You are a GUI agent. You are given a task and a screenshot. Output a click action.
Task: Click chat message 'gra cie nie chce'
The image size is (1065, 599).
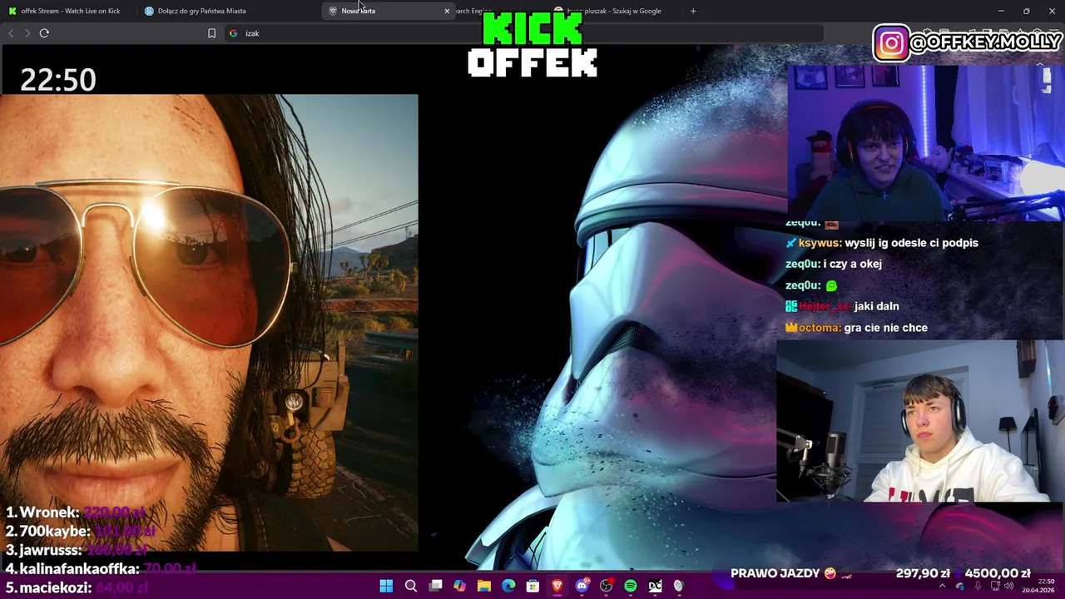pos(885,328)
